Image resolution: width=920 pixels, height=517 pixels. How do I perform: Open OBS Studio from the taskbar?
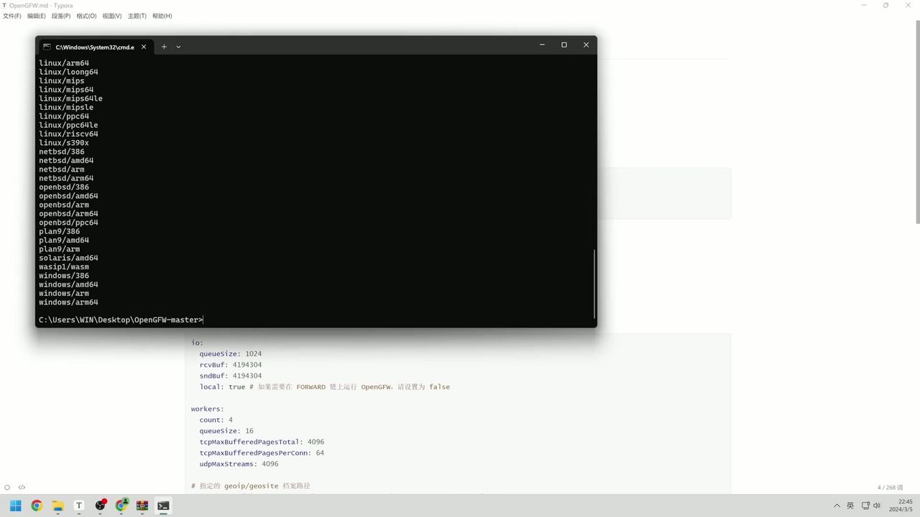point(100,506)
